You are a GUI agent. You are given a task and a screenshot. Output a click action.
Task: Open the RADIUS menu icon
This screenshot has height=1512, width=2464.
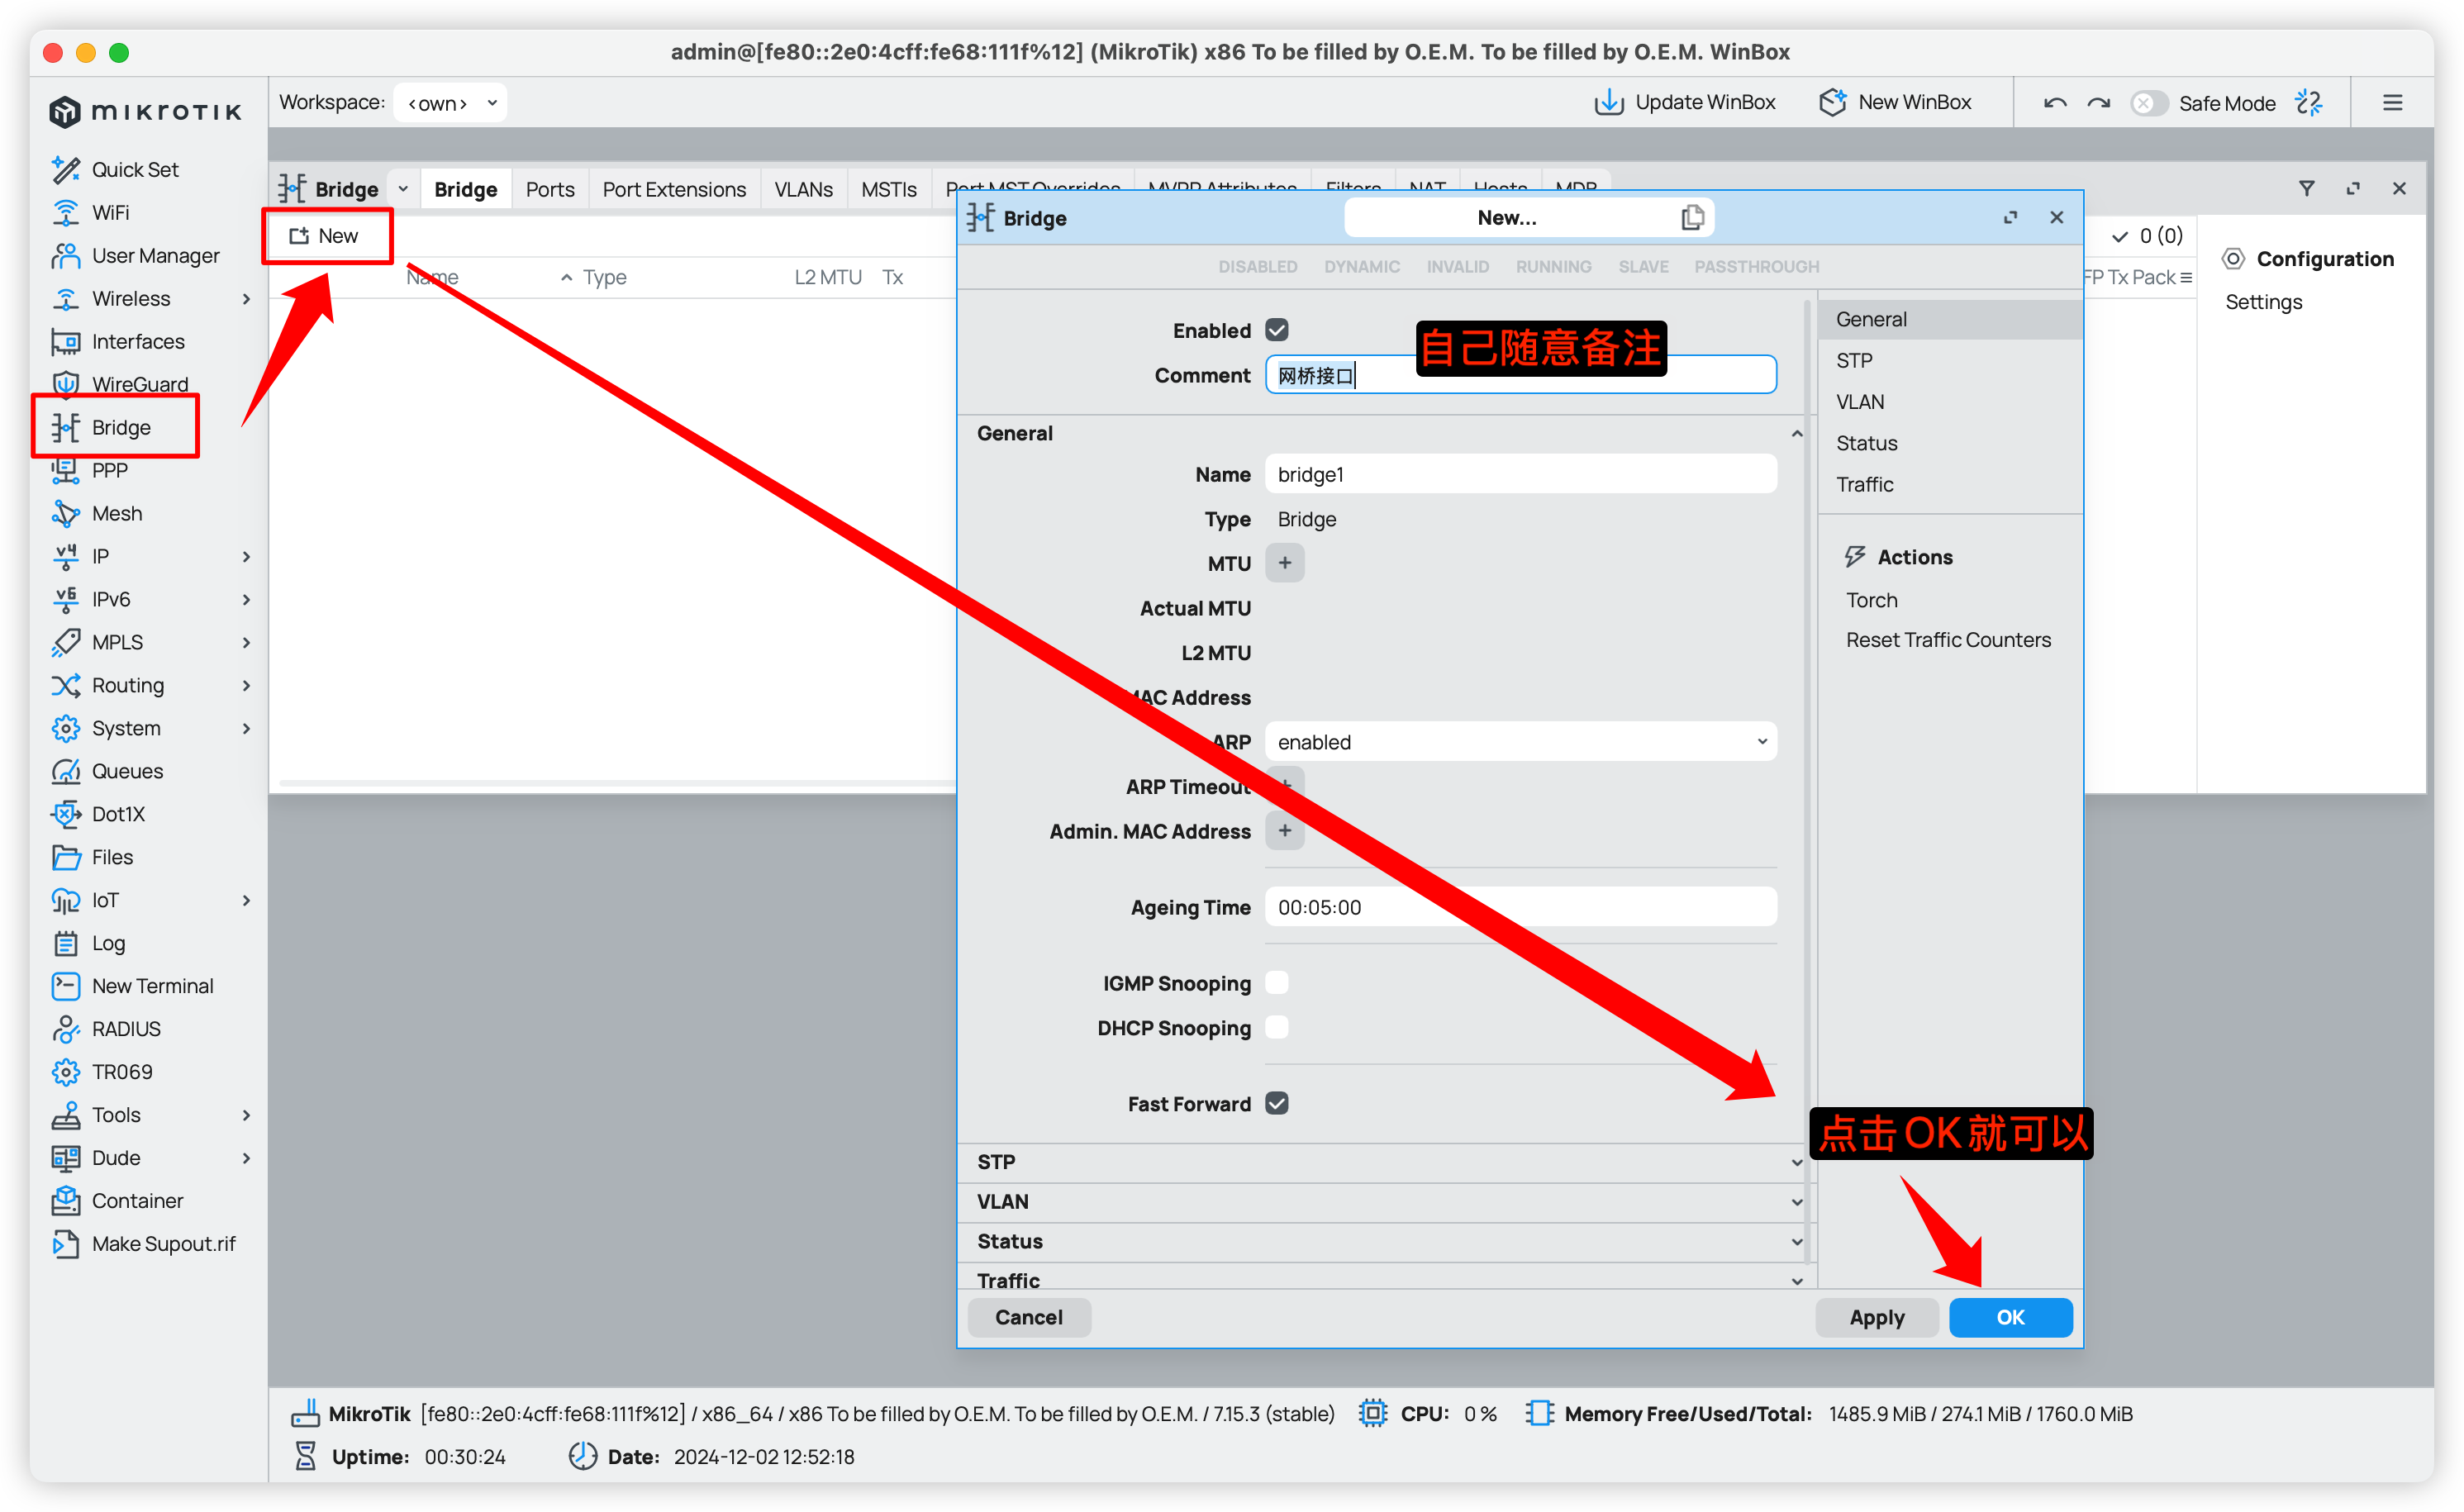point(66,1029)
